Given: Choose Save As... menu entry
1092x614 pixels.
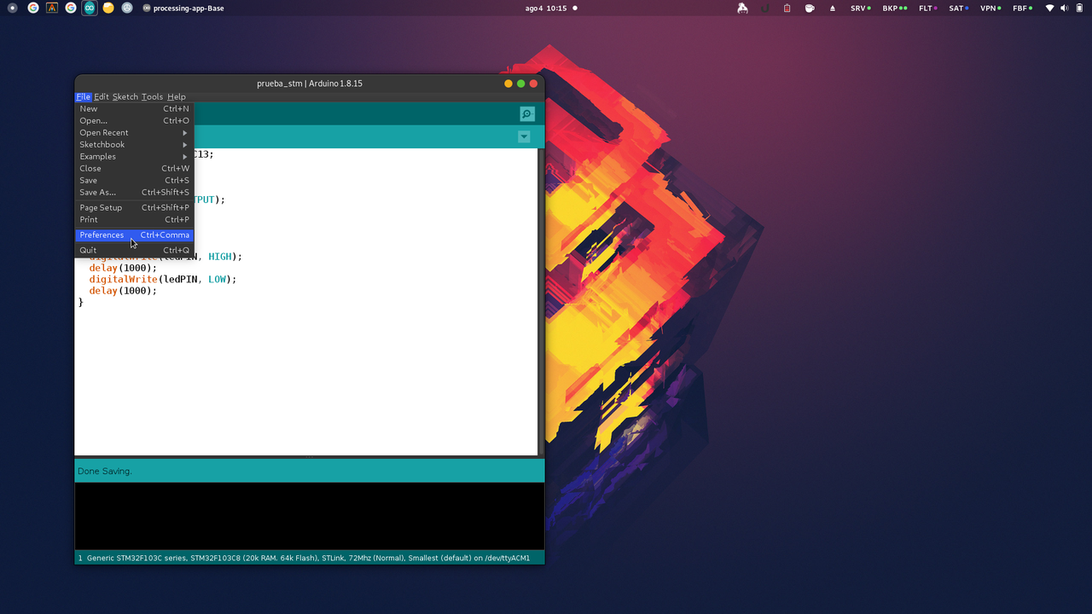Looking at the screenshot, I should click(x=135, y=192).
